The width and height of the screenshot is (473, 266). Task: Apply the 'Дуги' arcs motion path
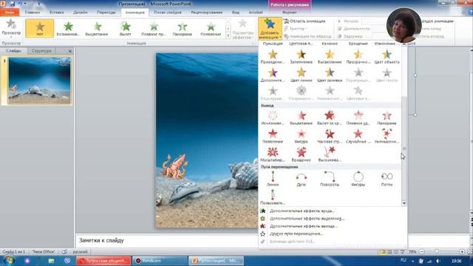(301, 179)
